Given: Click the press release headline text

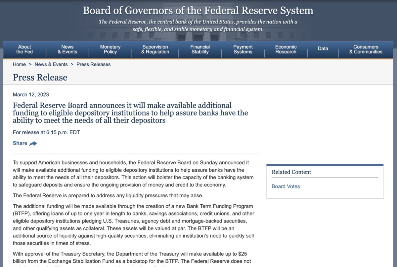Looking at the screenshot, I should [x=130, y=113].
